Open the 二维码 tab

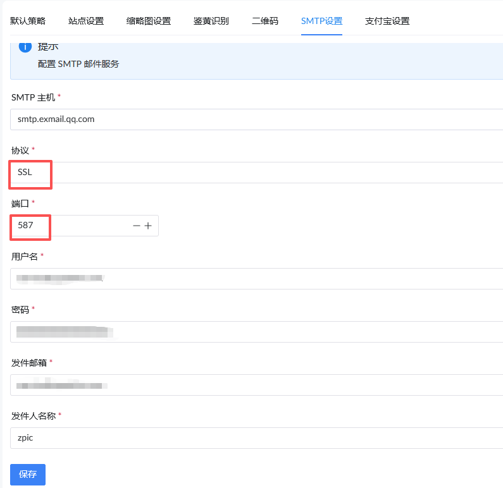264,21
